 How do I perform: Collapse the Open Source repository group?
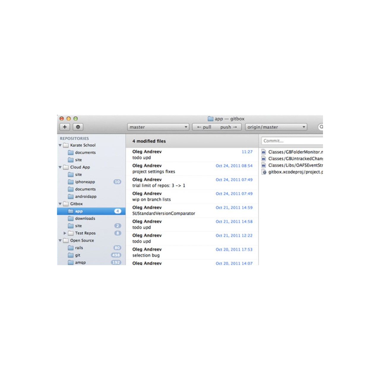tap(60, 240)
